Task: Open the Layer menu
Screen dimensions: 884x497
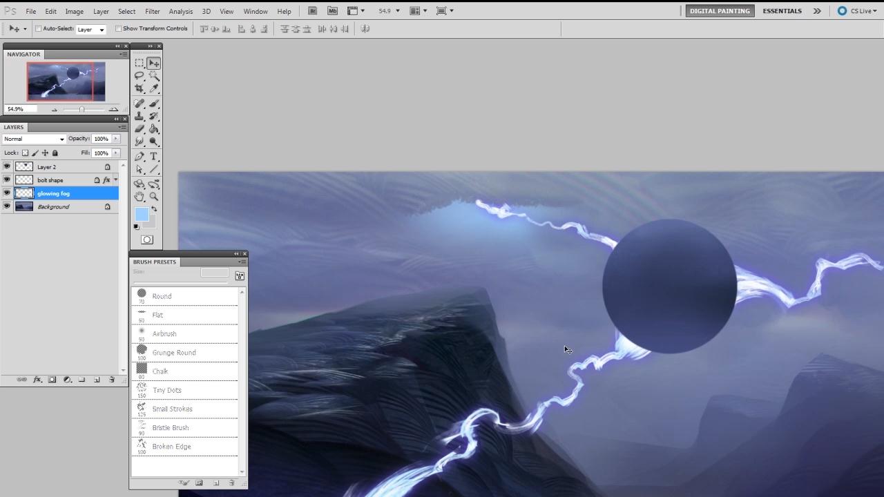Action: [x=102, y=12]
